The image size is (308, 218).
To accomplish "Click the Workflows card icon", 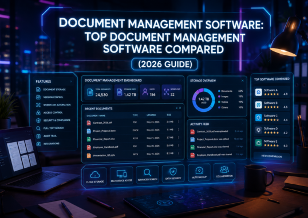I will coord(167,92).
